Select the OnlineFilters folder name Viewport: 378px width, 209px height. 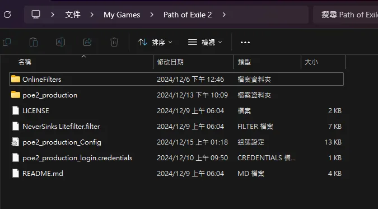pos(41,79)
